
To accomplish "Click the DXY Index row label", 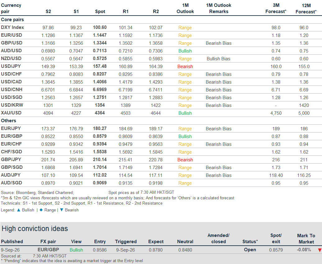I will click(12, 27).
